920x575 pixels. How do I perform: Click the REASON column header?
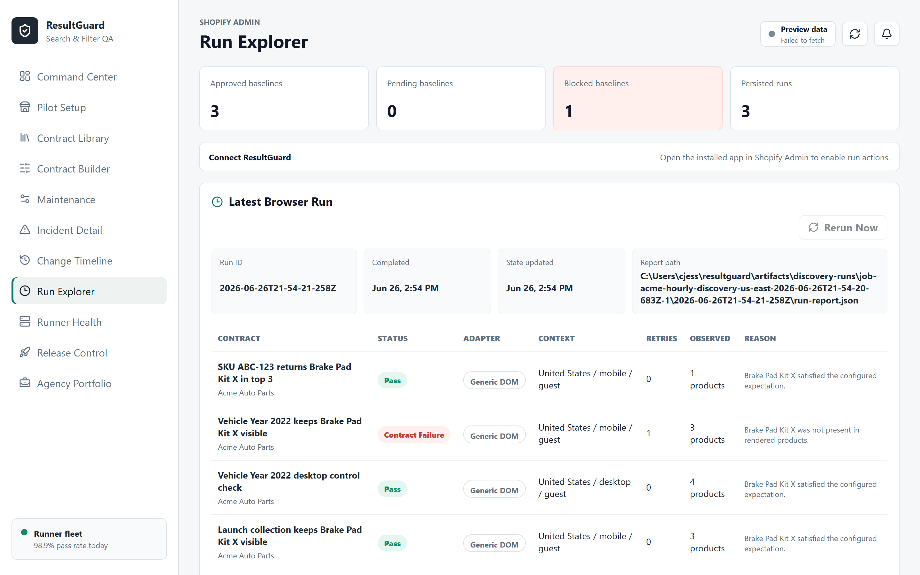pos(760,338)
